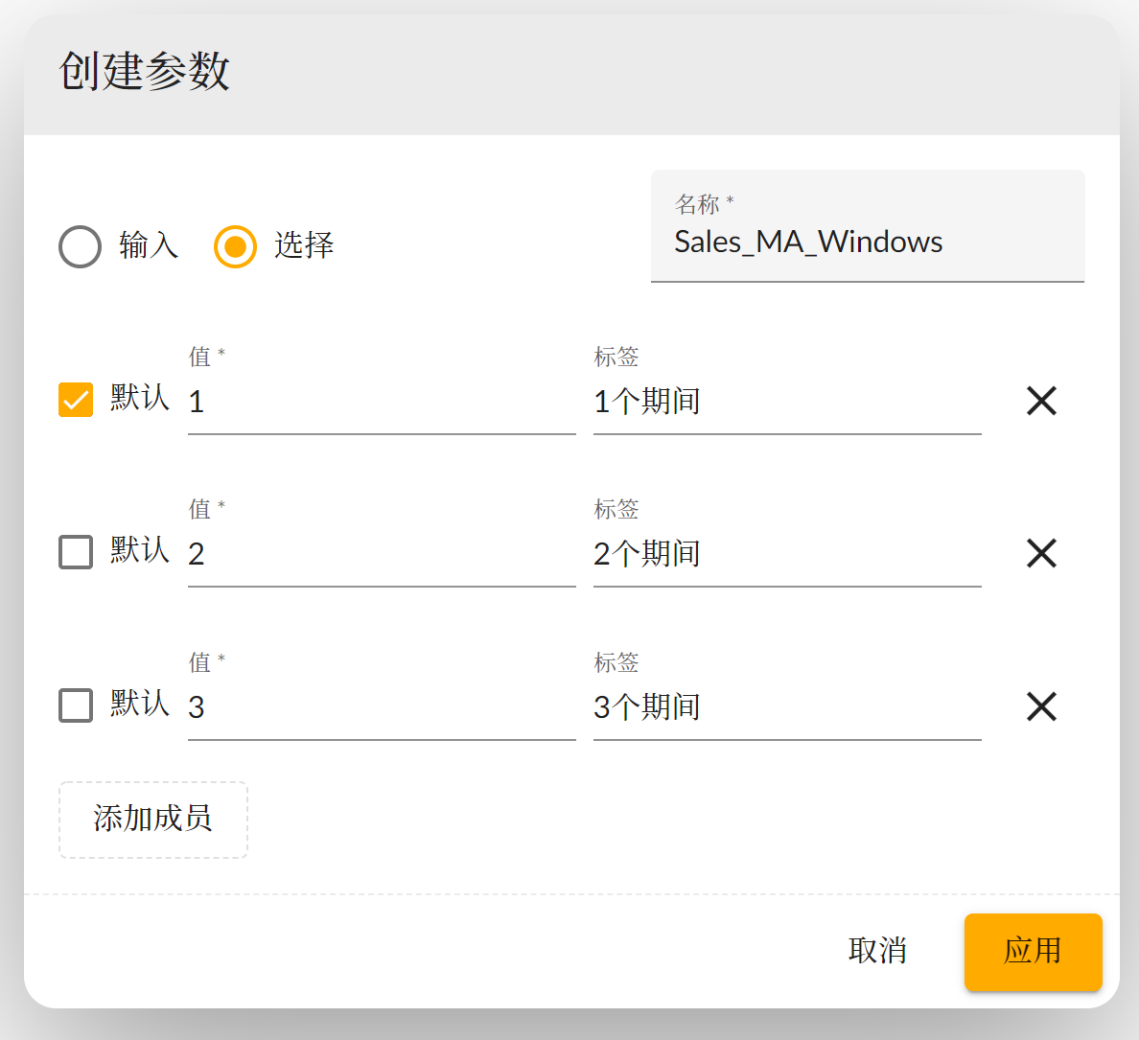
Task: Set second member as 默认
Action: tap(76, 552)
